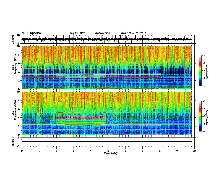219x169 pixels.
Task: Click the VLF Spectra title text
Action: click(x=31, y=33)
